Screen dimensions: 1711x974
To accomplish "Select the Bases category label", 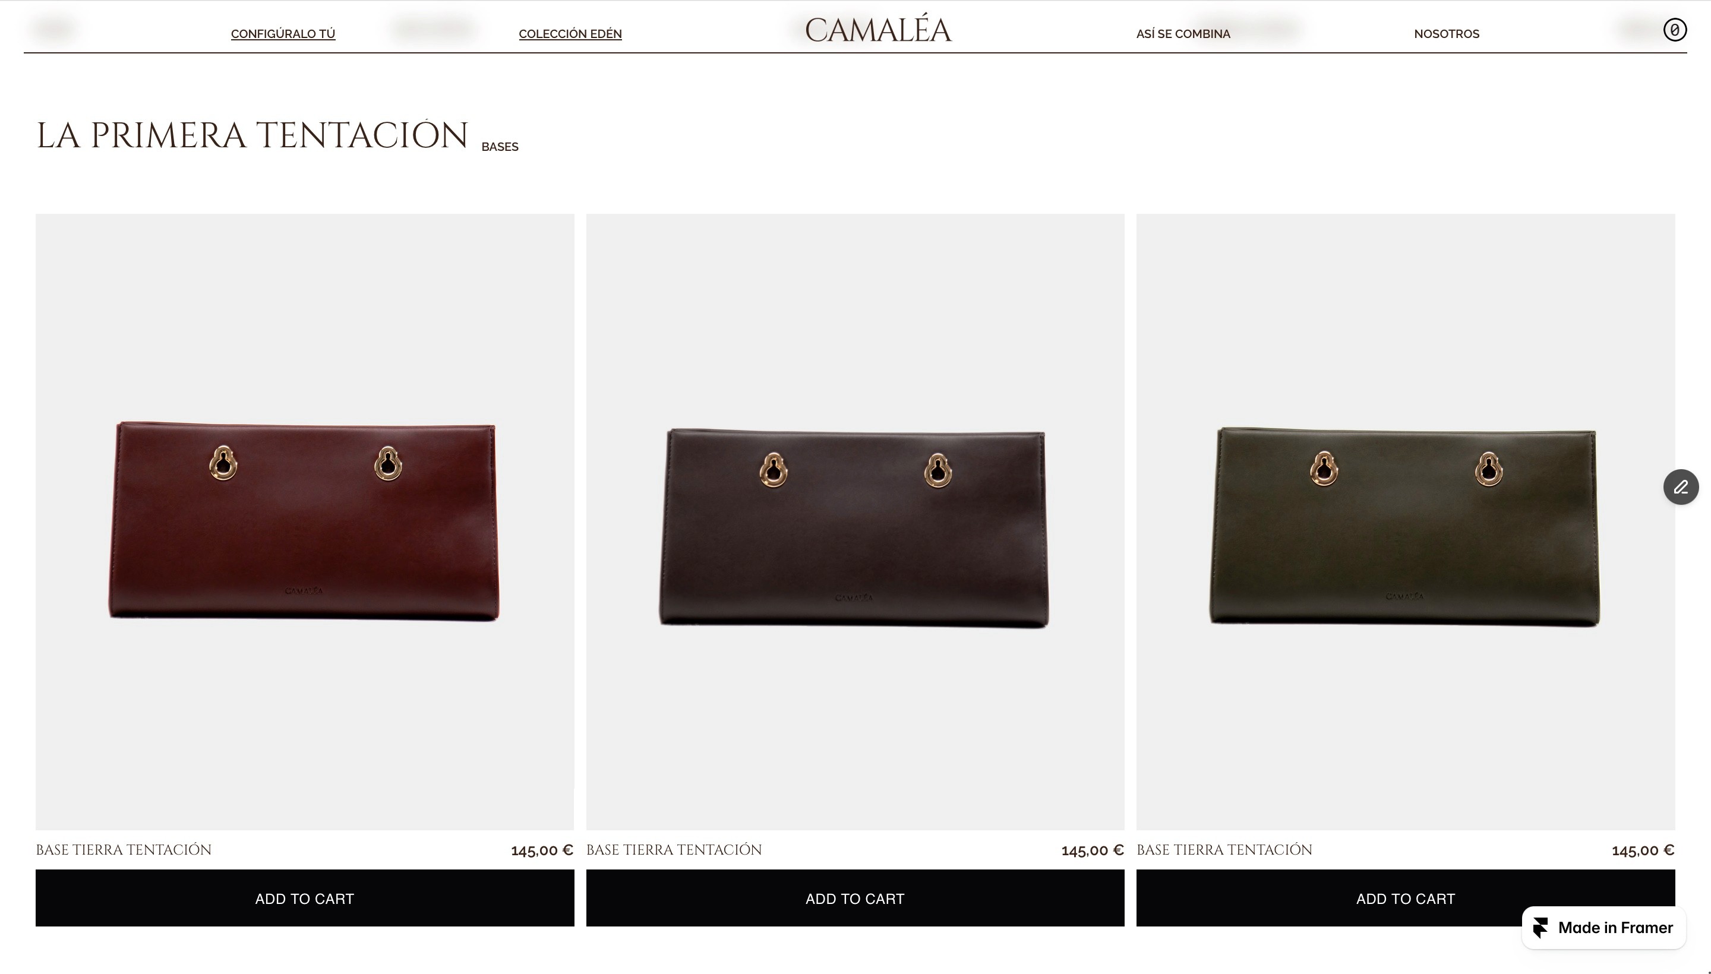I will pos(500,147).
